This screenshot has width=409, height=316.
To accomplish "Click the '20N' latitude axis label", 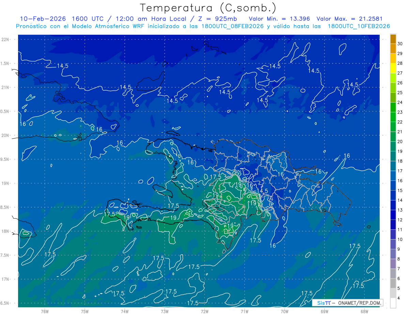I will (5, 135).
